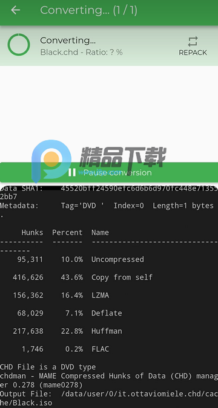Click the Hunks column header
218x408 pixels.
pyautogui.click(x=32, y=232)
